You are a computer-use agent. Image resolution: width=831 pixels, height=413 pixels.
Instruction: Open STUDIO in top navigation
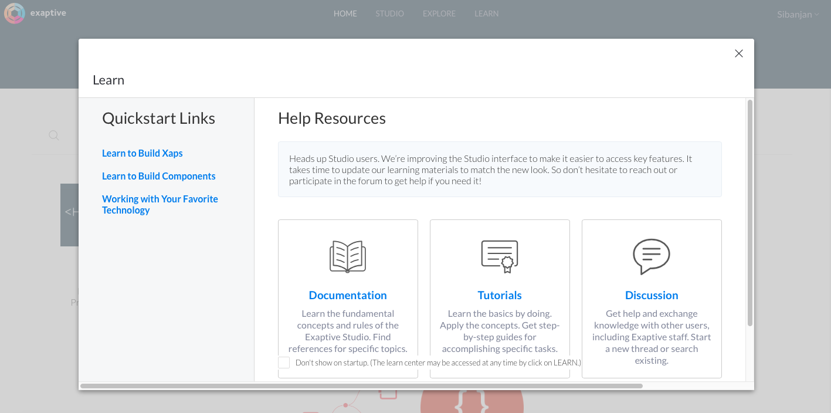click(x=390, y=13)
